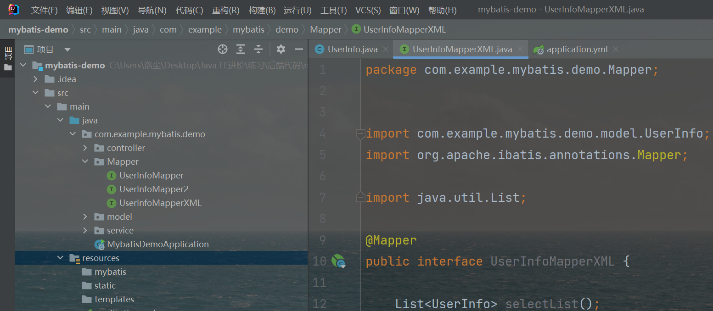Collapse all nodes in the project tree
Viewport: 713px width, 311px height.
coord(258,49)
